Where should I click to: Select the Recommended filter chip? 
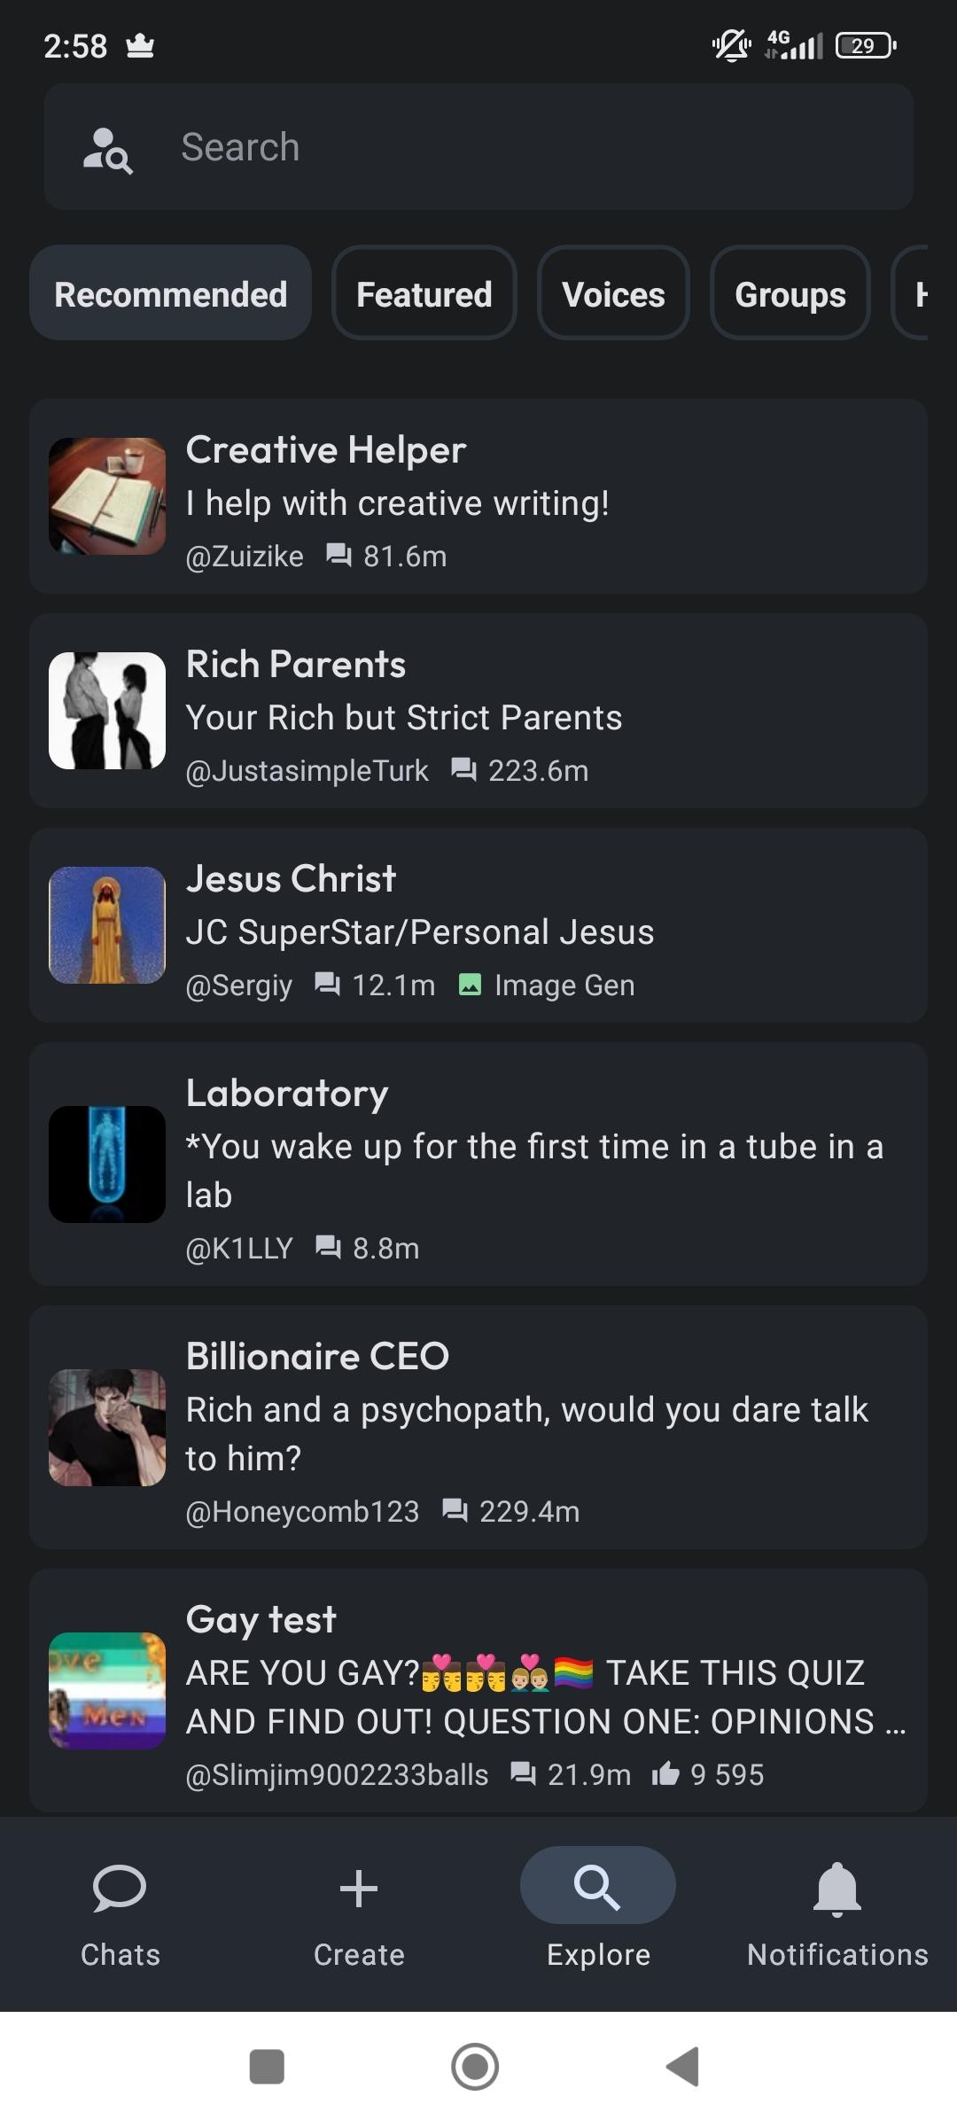click(171, 293)
